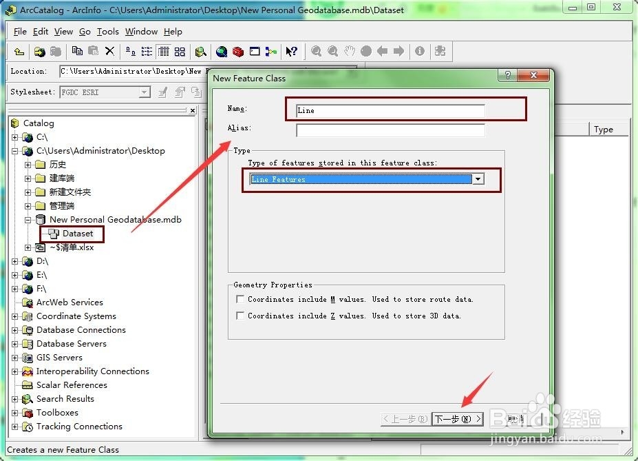Click the Copy toolbar icon
The width and height of the screenshot is (638, 461).
coord(77,51)
